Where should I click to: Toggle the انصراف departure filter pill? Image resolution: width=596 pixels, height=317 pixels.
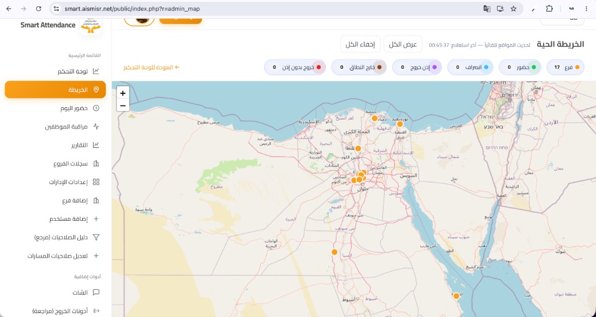(470, 68)
